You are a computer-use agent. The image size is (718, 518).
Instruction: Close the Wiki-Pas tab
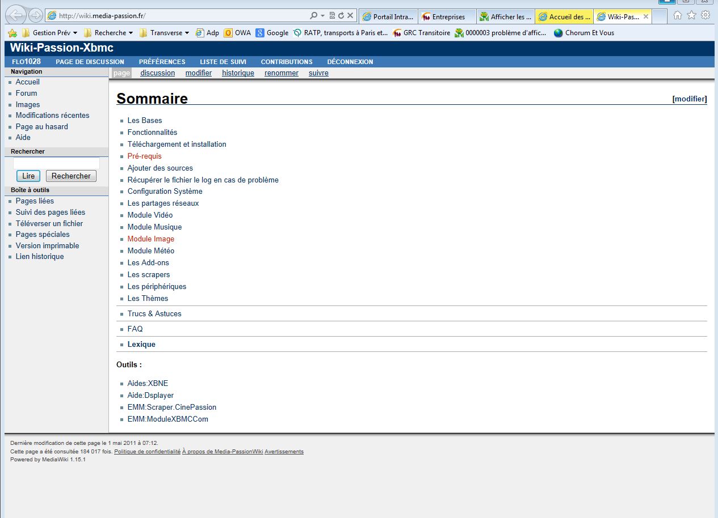click(x=646, y=16)
